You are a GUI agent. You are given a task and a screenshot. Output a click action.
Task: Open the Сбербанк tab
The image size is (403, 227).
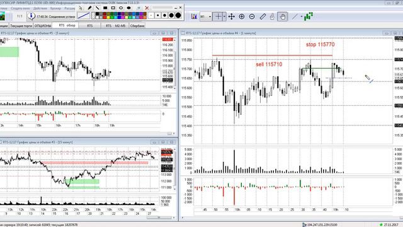click(x=137, y=26)
